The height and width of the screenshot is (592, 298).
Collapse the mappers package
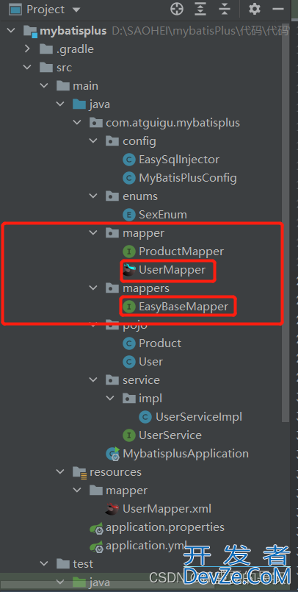point(92,288)
